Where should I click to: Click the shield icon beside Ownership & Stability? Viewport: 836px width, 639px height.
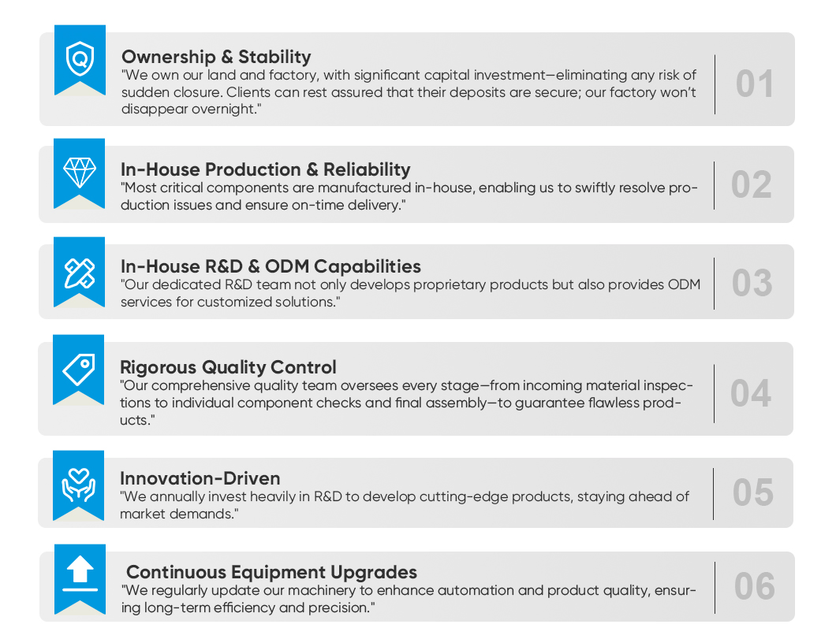coord(79,59)
